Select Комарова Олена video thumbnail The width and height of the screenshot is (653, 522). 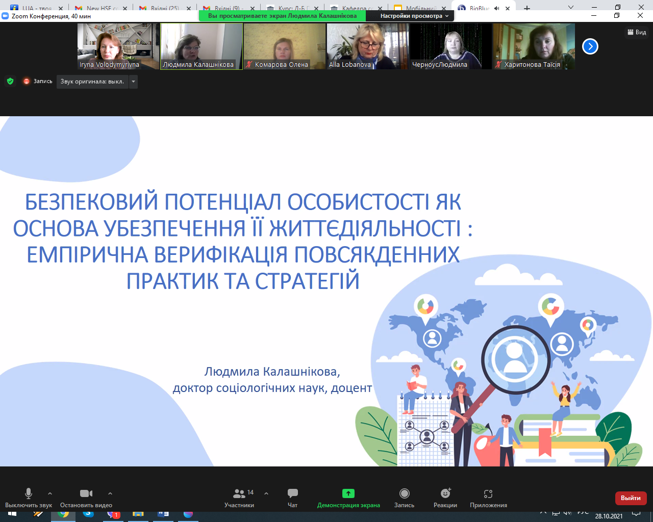click(285, 46)
